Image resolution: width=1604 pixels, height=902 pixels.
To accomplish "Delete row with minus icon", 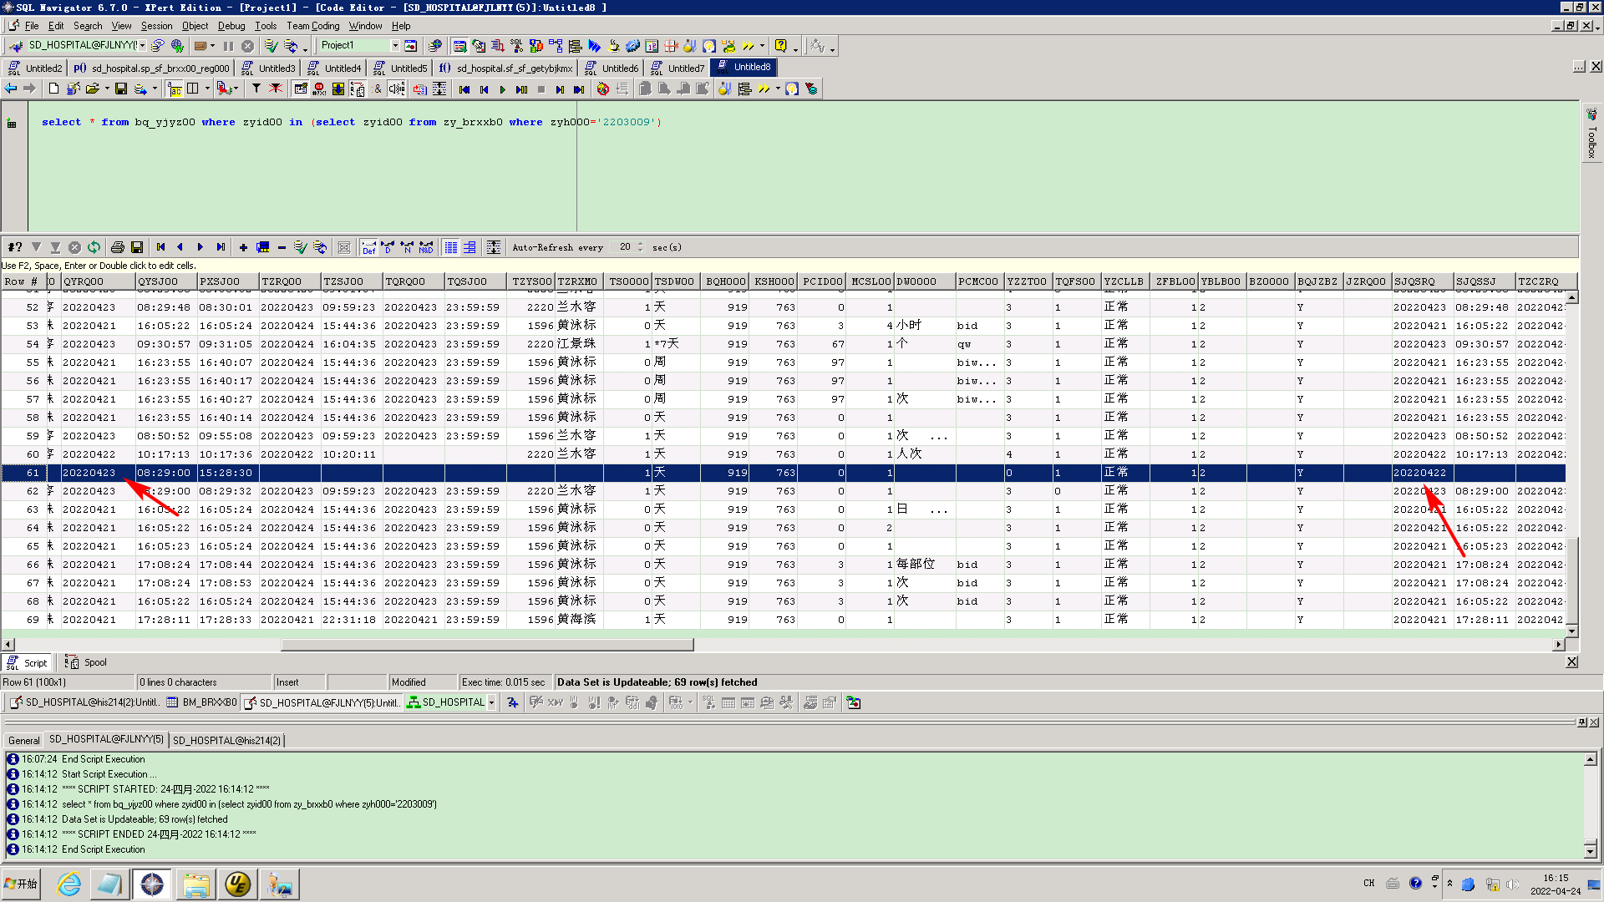I will coord(282,247).
